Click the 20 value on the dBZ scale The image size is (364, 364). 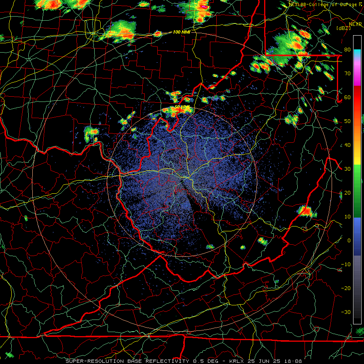pyautogui.click(x=347, y=193)
